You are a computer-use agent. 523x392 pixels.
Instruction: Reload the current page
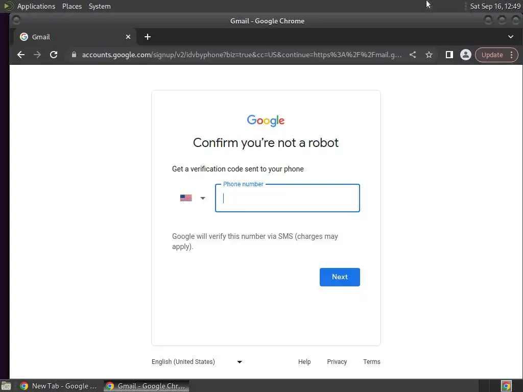coord(53,55)
